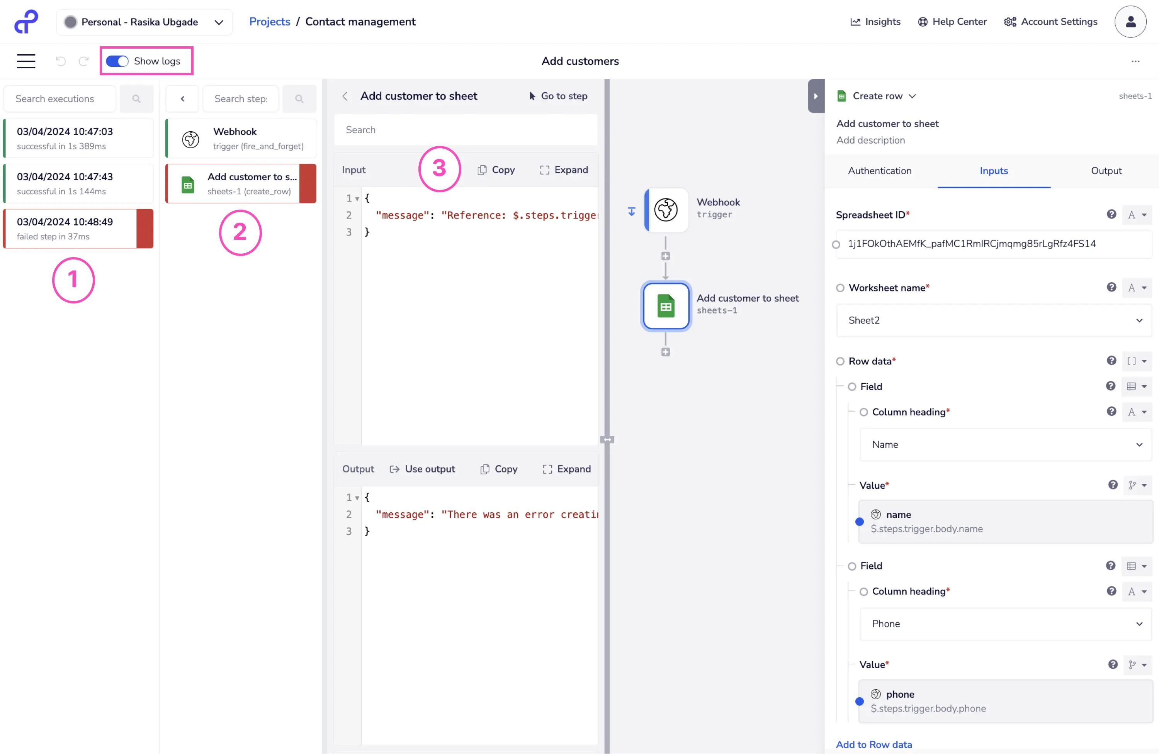
Task: Click the Add to Row data link
Action: tap(873, 744)
